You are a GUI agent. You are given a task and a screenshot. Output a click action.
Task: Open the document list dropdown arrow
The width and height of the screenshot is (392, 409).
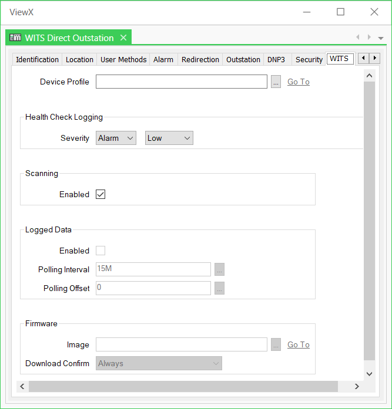[381, 38]
